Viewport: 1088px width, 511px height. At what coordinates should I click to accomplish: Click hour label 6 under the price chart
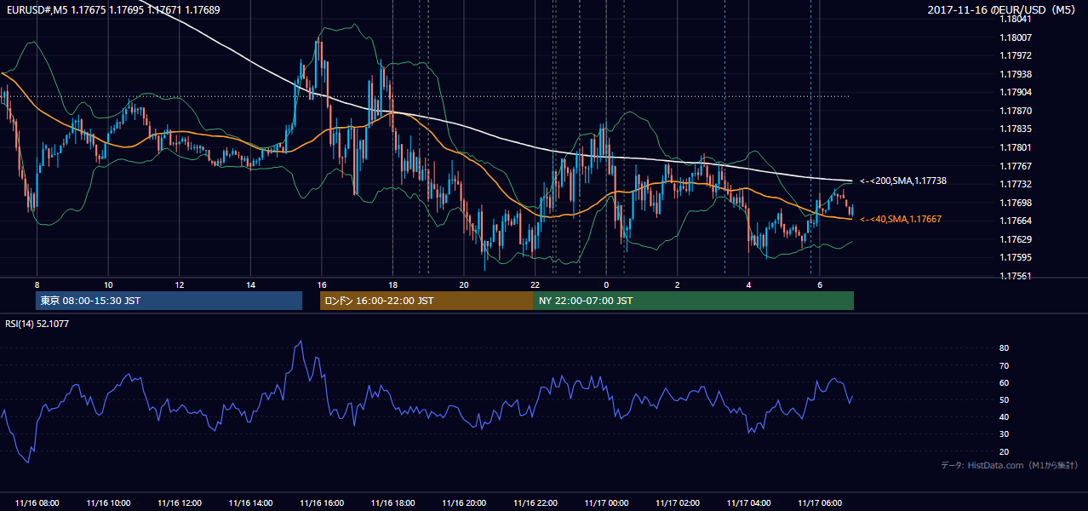[820, 284]
